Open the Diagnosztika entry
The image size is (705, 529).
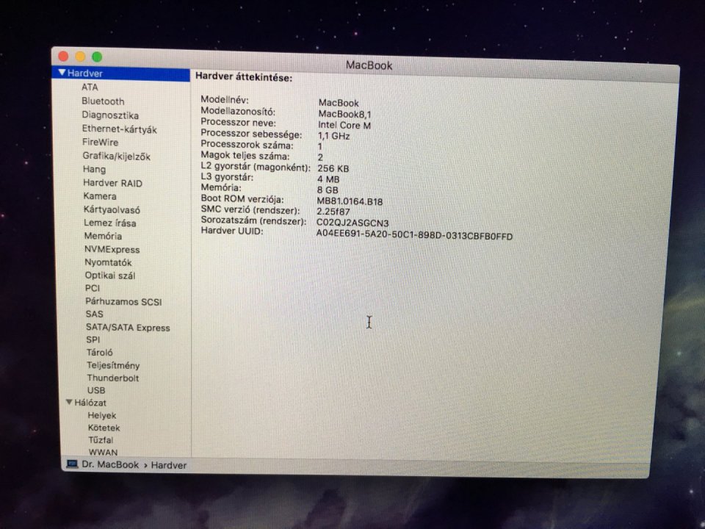coord(110,115)
